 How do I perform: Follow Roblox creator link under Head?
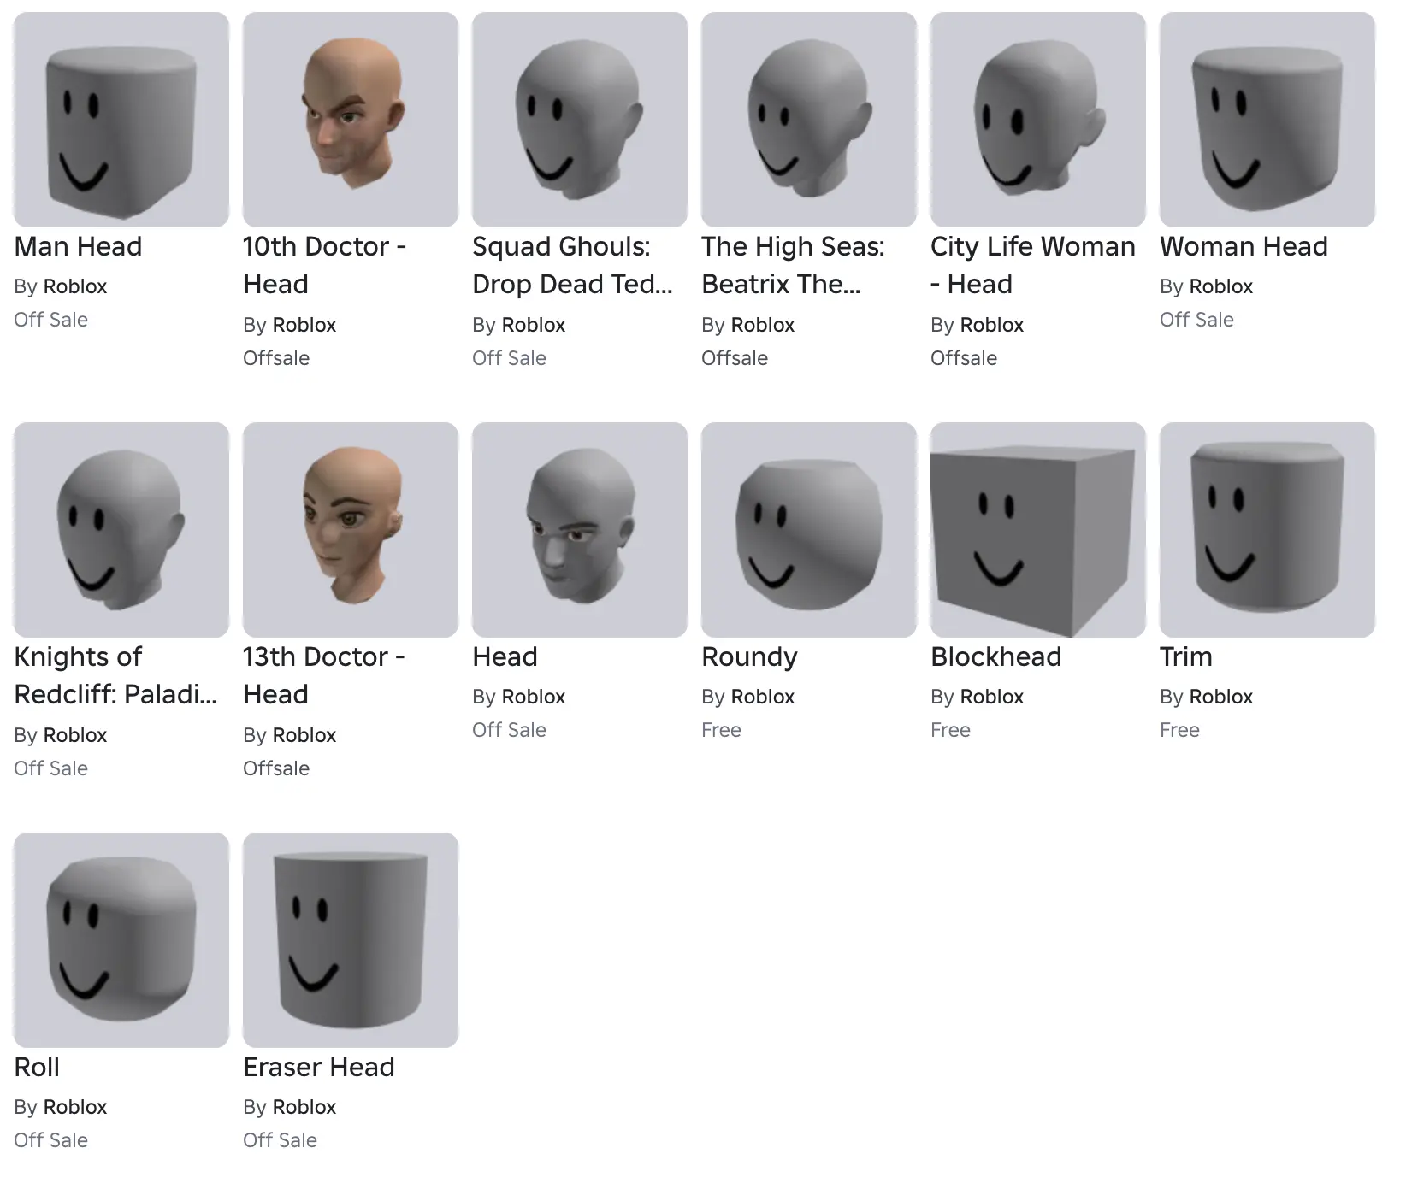pos(534,697)
